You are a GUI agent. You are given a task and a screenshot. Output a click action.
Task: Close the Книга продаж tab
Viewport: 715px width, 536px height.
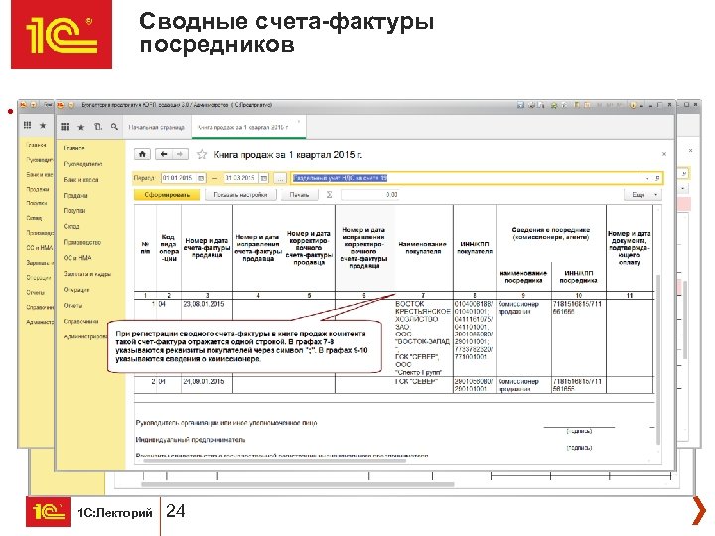[x=299, y=122]
